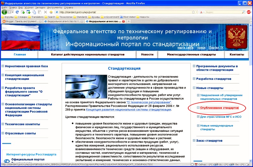Viewport: 253px width, 167px height.
Task: Click the поиск link in header
Action: tap(201, 47)
